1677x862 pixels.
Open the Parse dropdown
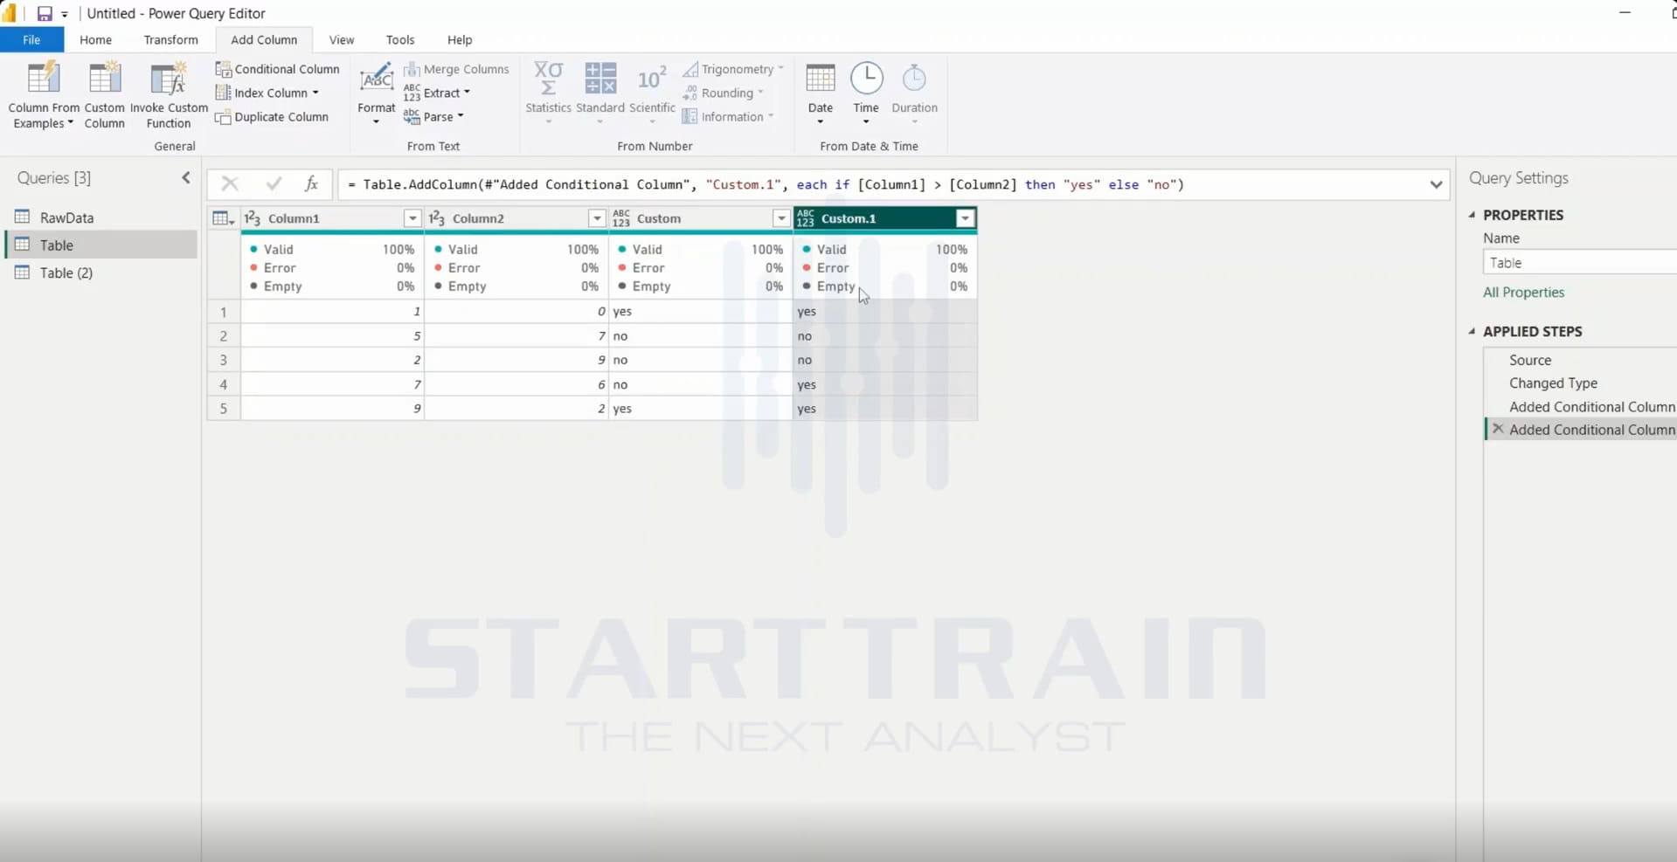point(434,117)
